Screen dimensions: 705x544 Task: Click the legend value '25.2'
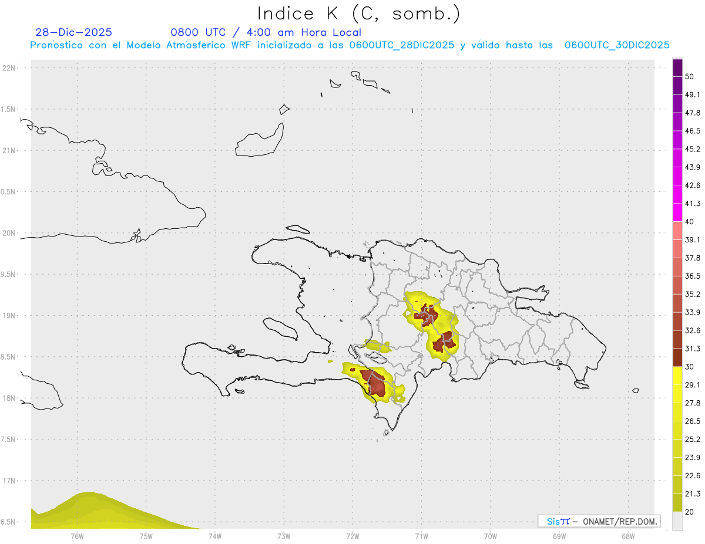point(692,439)
